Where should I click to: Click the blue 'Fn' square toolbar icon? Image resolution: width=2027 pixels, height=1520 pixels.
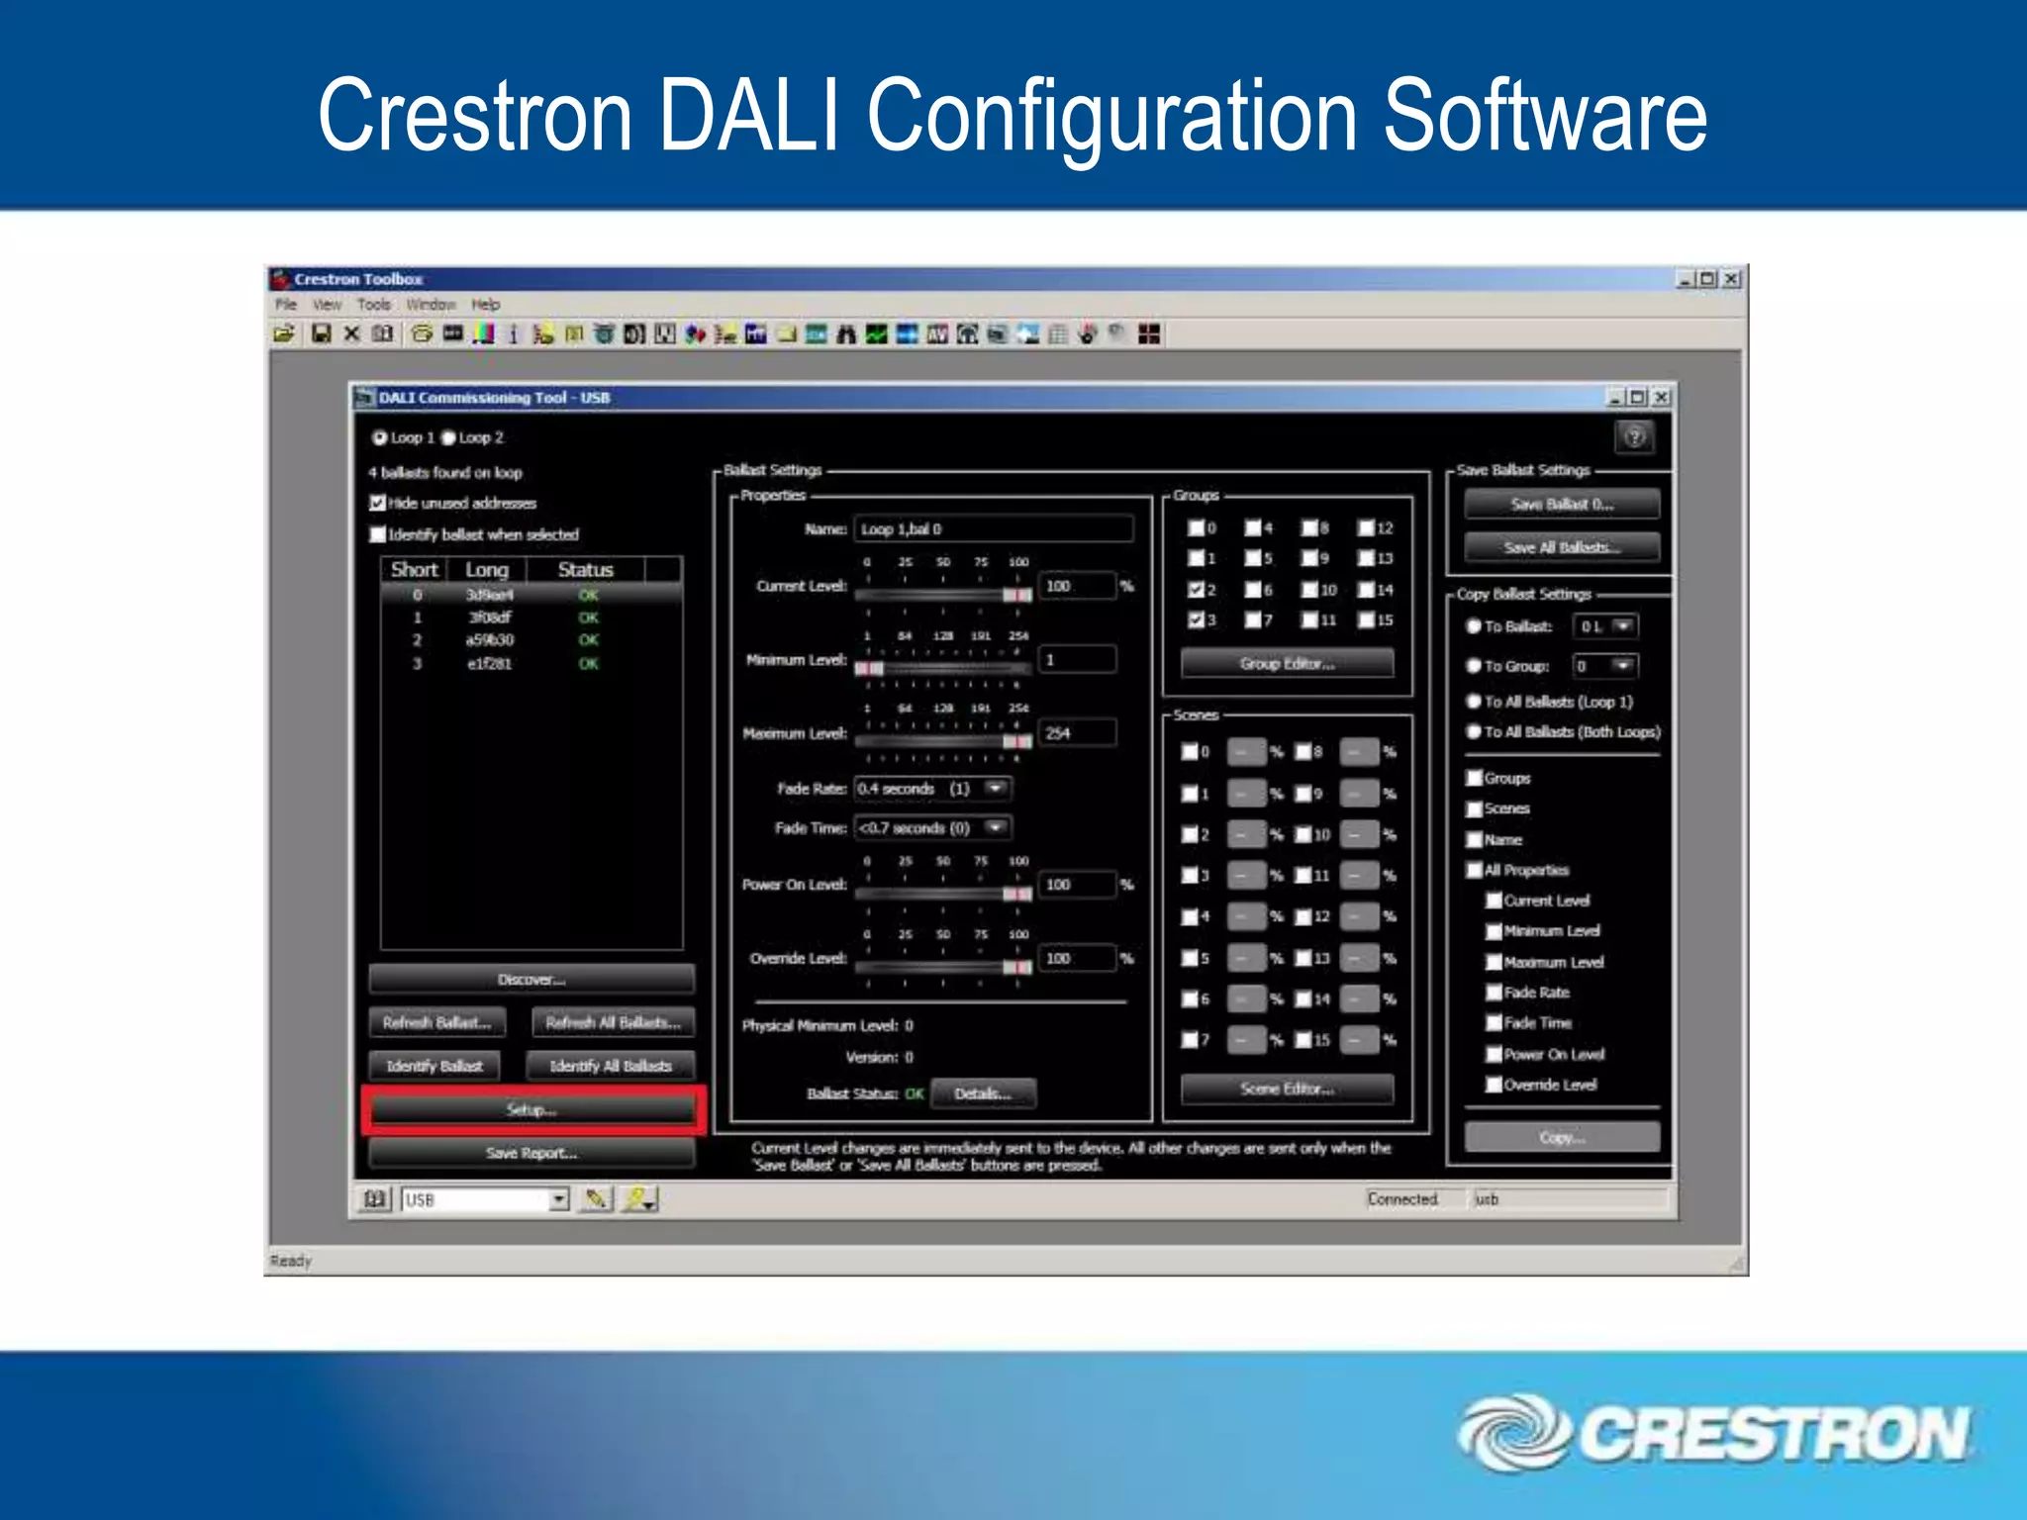pos(755,334)
